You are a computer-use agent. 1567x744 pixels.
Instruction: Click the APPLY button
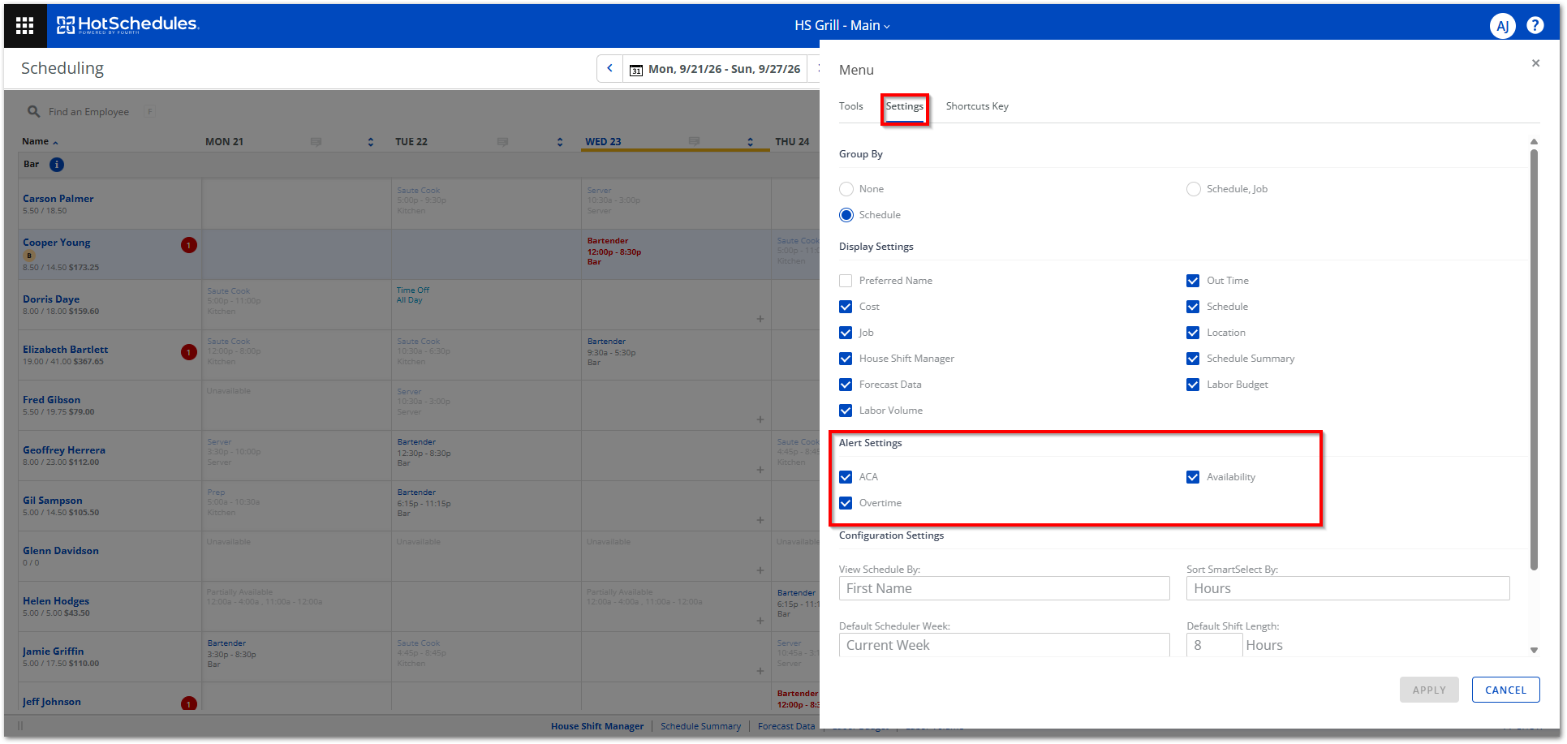pyautogui.click(x=1429, y=690)
